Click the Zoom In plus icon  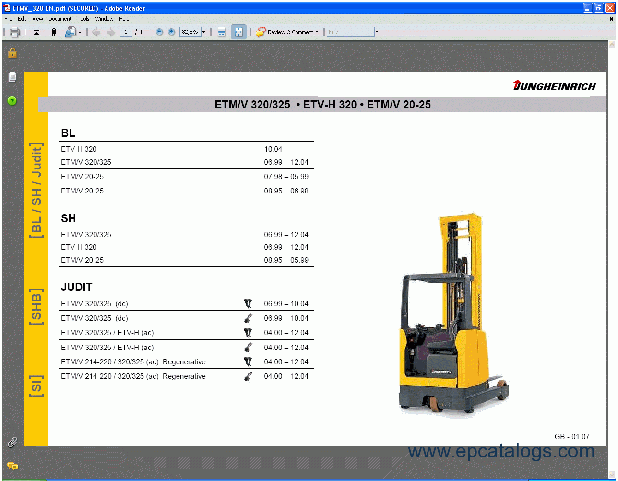[171, 32]
